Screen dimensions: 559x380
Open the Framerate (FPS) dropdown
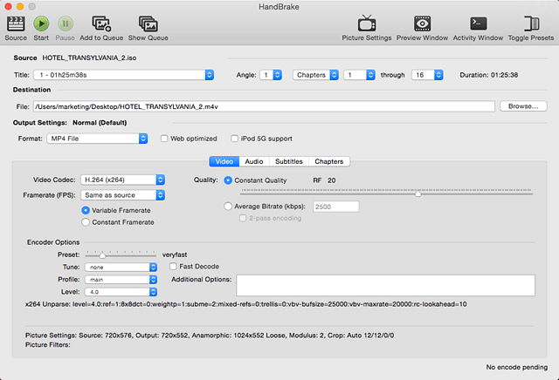point(122,195)
